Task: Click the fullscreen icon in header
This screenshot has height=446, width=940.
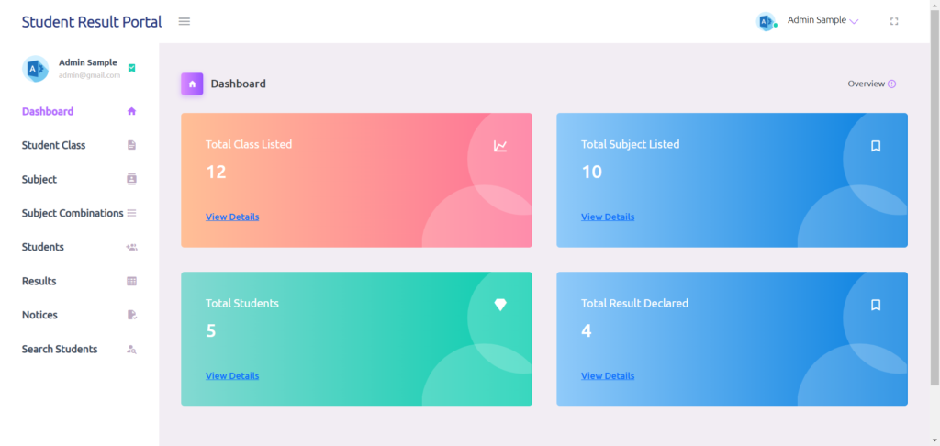Action: [x=894, y=22]
